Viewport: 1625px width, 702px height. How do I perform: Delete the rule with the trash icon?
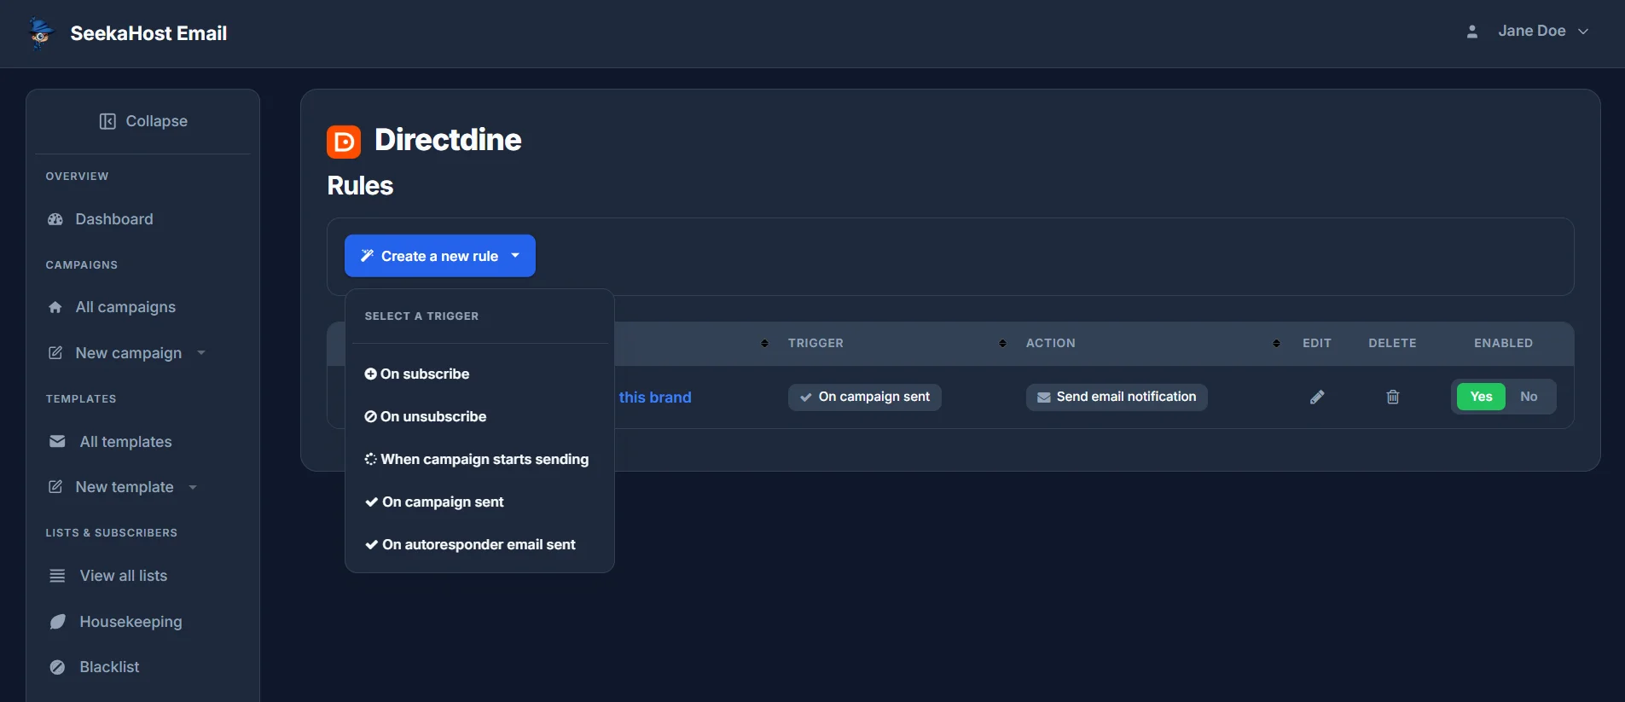point(1393,397)
